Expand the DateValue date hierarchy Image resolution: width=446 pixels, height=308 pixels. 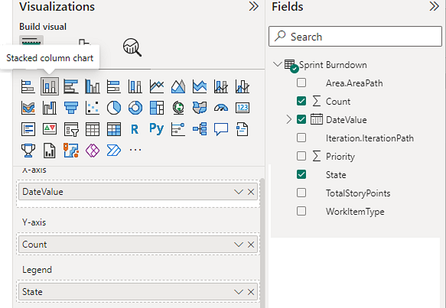[x=288, y=120]
